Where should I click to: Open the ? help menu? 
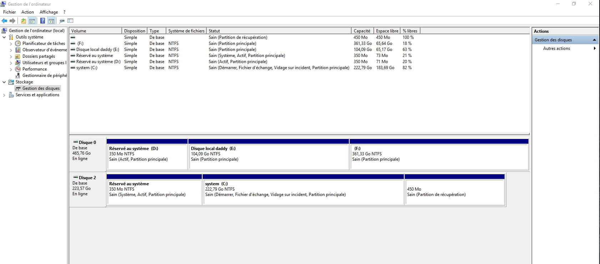point(64,12)
